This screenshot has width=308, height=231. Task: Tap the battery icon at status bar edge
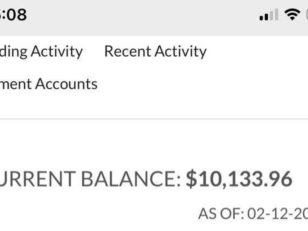point(306,14)
